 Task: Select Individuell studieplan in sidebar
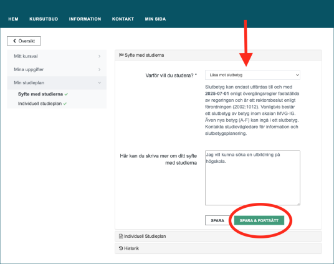40,104
